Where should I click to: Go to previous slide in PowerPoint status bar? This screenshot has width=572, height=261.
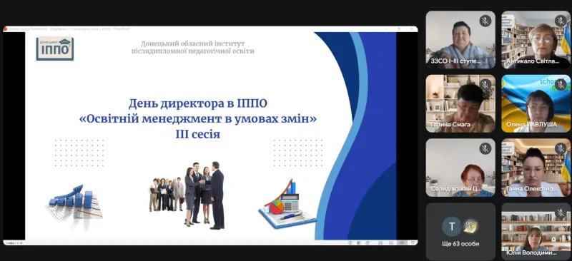click(350, 242)
